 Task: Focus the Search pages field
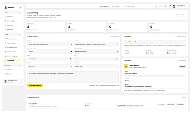coord(138,6)
